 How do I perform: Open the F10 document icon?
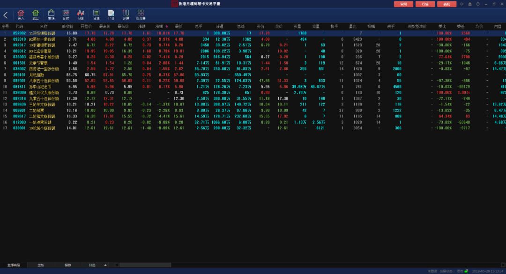(111, 15)
